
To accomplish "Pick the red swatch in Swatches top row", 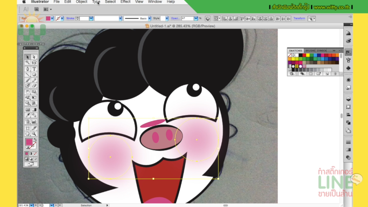I will click(304, 55).
